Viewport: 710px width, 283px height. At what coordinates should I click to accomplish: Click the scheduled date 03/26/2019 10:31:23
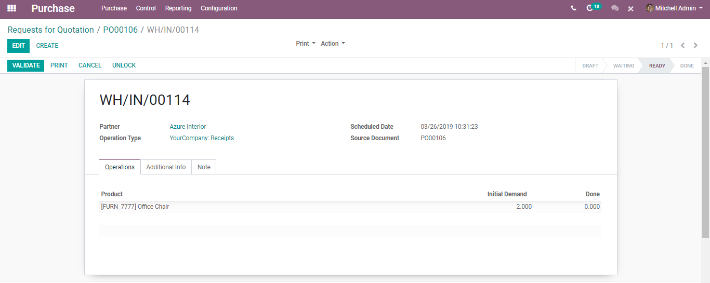(449, 127)
